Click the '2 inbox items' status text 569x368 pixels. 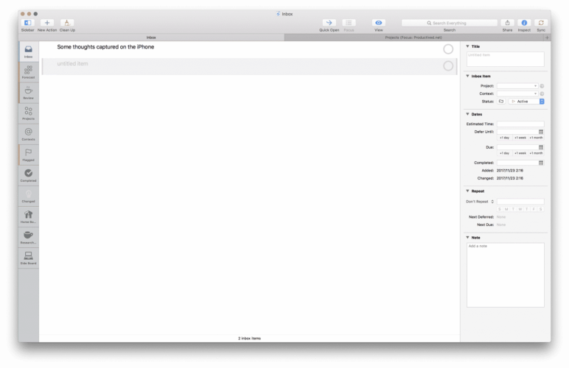(249, 339)
